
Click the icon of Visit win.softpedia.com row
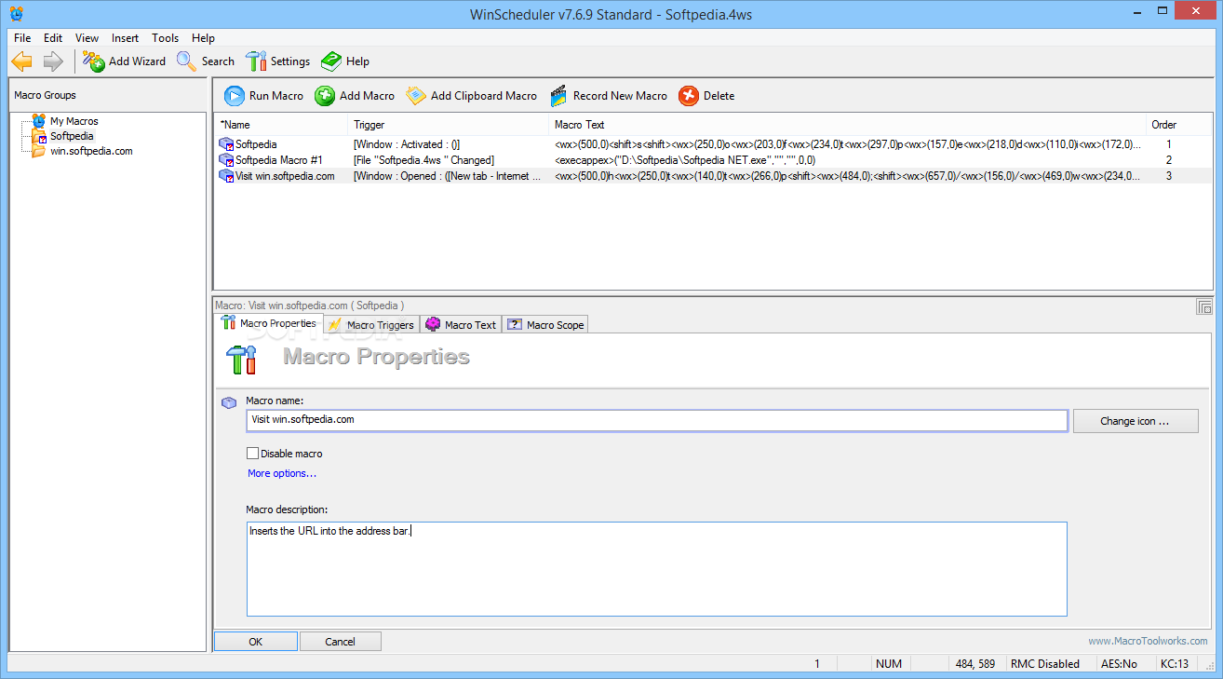click(226, 176)
